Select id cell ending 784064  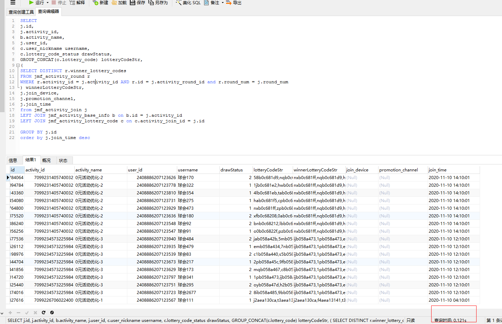point(17,178)
